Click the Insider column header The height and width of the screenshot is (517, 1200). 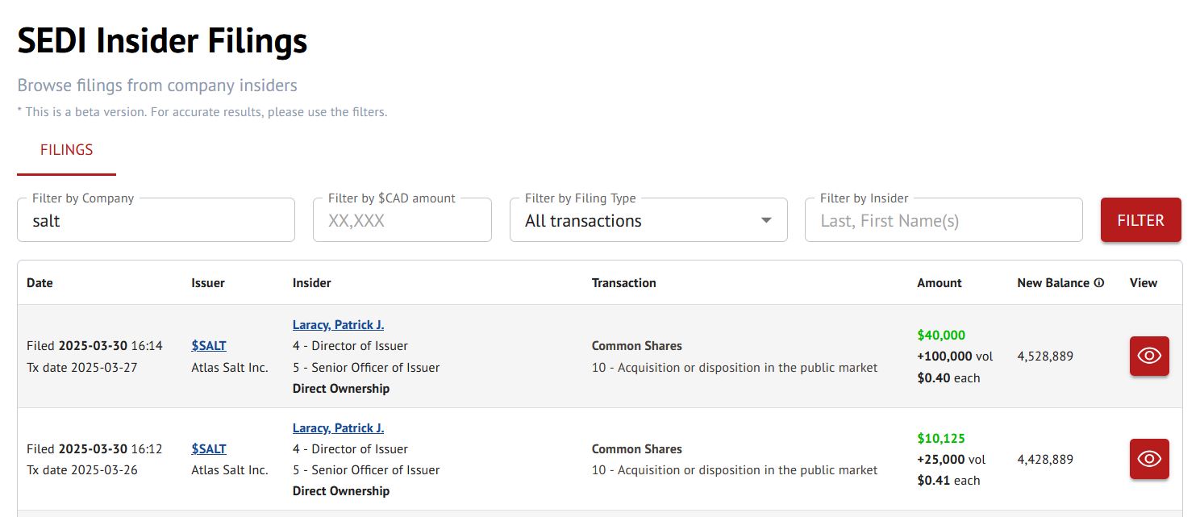coord(311,283)
